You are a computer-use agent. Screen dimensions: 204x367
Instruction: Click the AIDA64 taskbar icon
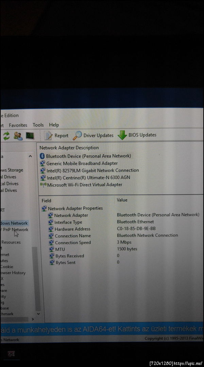[11, 354]
